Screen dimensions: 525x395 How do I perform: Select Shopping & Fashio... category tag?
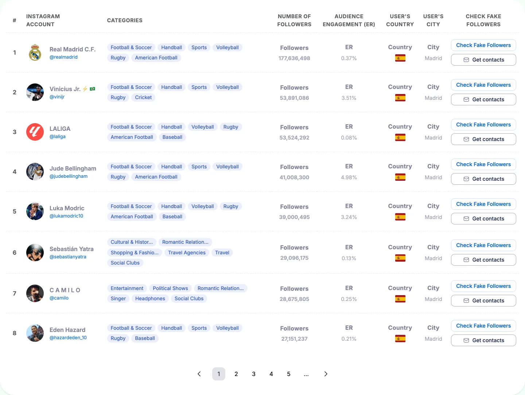point(135,253)
